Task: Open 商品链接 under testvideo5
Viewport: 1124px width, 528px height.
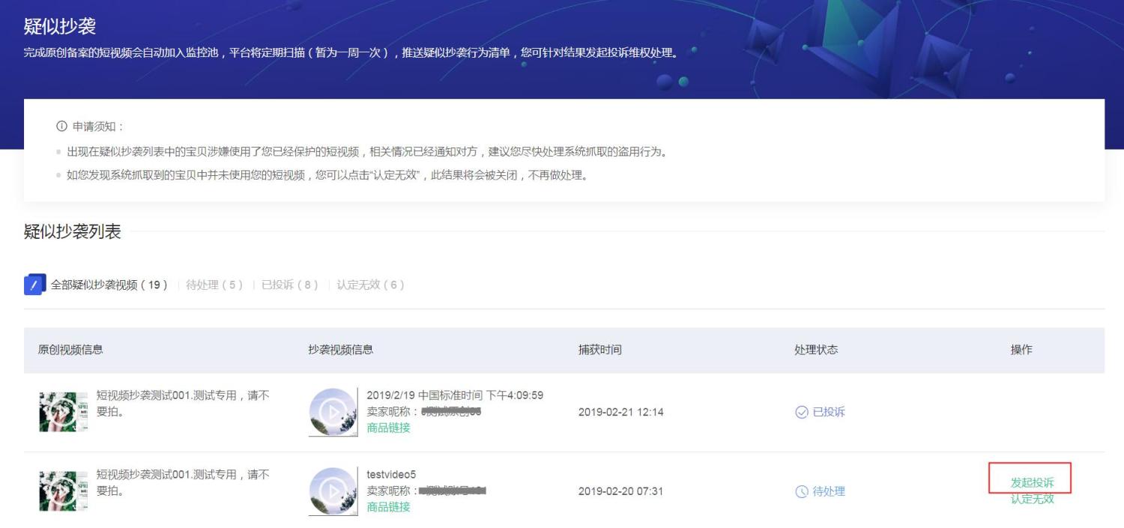Action: (x=388, y=507)
